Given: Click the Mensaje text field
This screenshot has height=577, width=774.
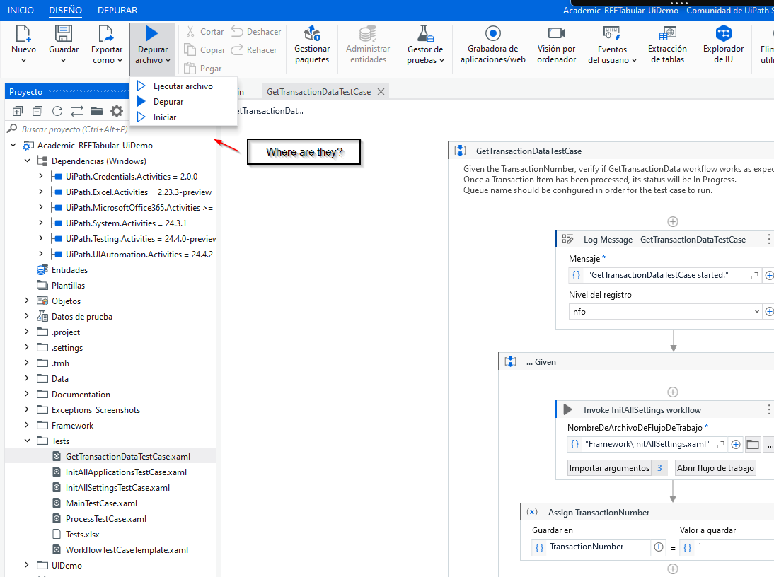Looking at the screenshot, I should coord(664,275).
